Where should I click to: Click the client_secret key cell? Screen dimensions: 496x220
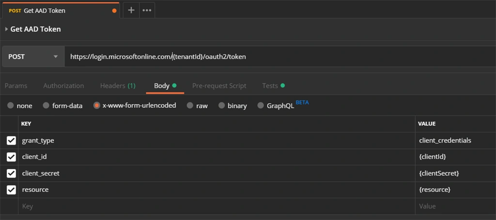click(x=217, y=173)
